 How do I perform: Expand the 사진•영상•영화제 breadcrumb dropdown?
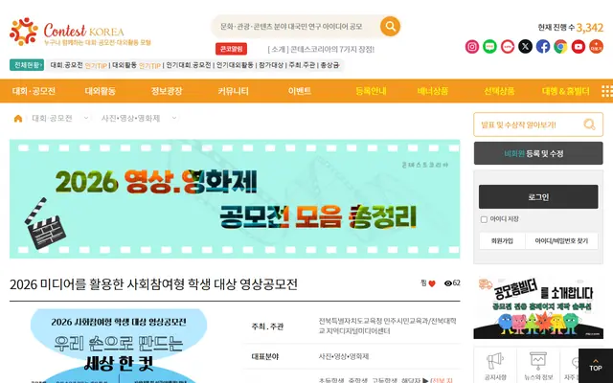(174, 118)
